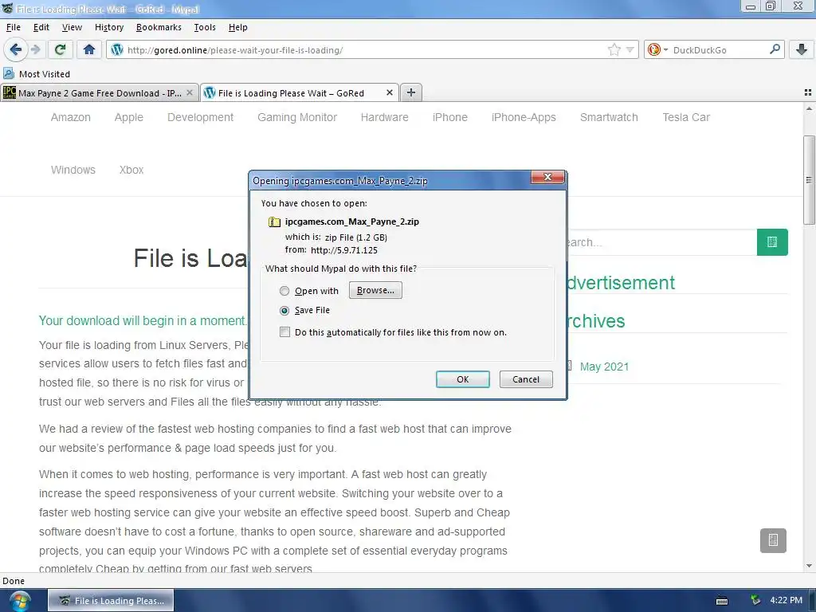The image size is (816, 612).
Task: Click the green sidebar search submit button
Action: click(772, 242)
